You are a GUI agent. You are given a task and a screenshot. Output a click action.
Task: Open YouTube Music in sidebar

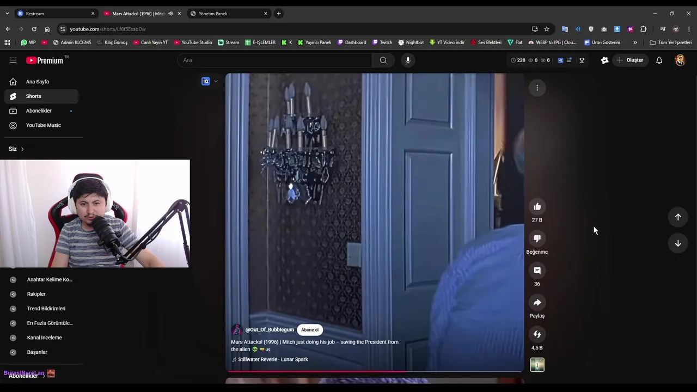(41, 125)
